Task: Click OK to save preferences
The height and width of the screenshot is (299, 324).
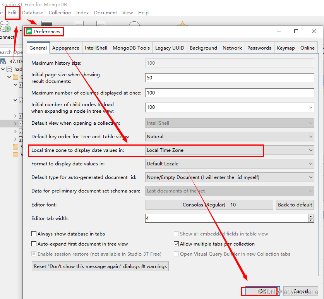Action: point(262,291)
